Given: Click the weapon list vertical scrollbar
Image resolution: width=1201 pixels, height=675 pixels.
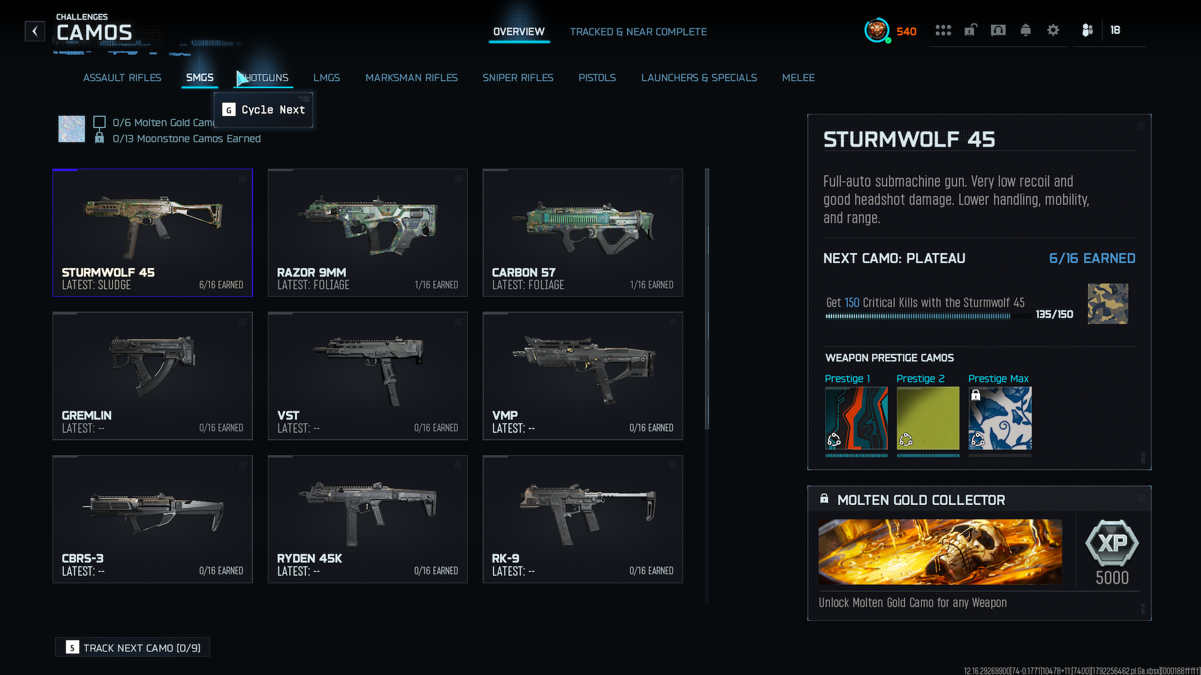Looking at the screenshot, I should pyautogui.click(x=707, y=299).
